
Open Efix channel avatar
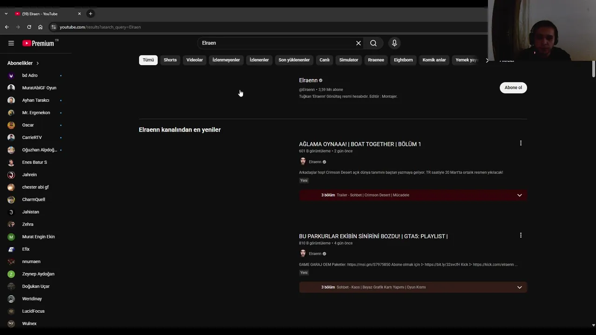point(11,249)
